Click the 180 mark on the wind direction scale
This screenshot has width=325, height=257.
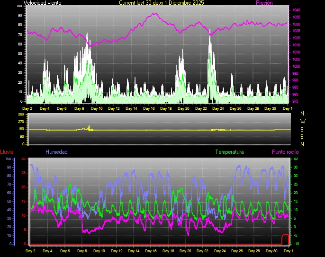pyautogui.click(x=20, y=129)
